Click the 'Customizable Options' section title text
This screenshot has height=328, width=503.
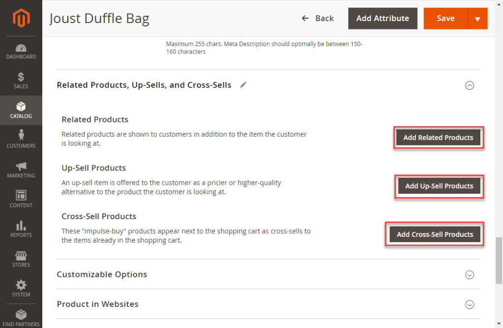102,275
